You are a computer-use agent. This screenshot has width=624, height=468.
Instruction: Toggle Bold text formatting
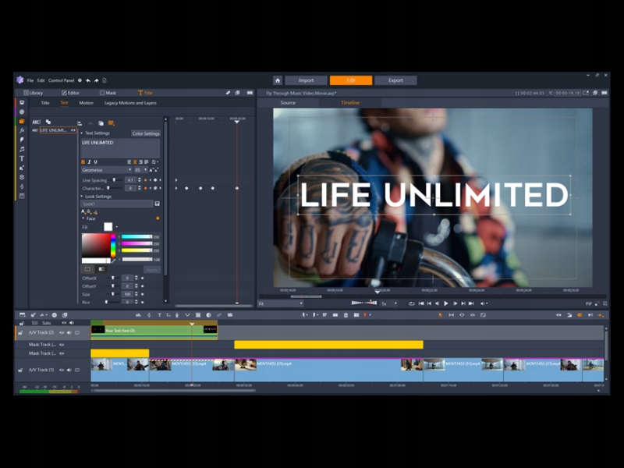(83, 161)
